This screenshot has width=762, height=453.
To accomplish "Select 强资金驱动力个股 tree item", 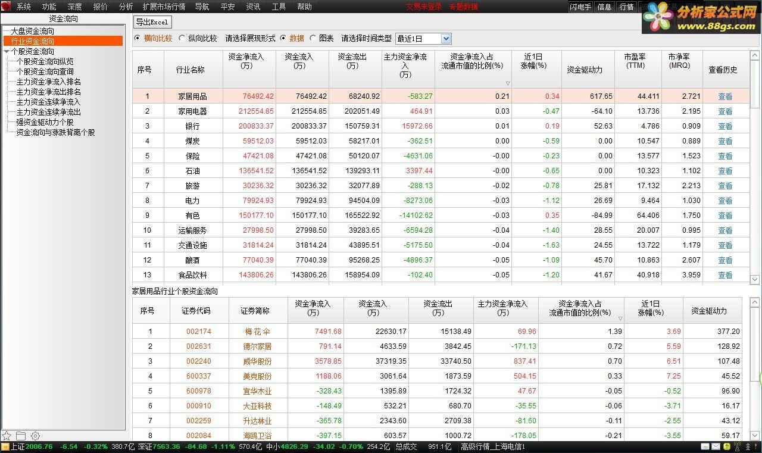I will pyautogui.click(x=45, y=122).
